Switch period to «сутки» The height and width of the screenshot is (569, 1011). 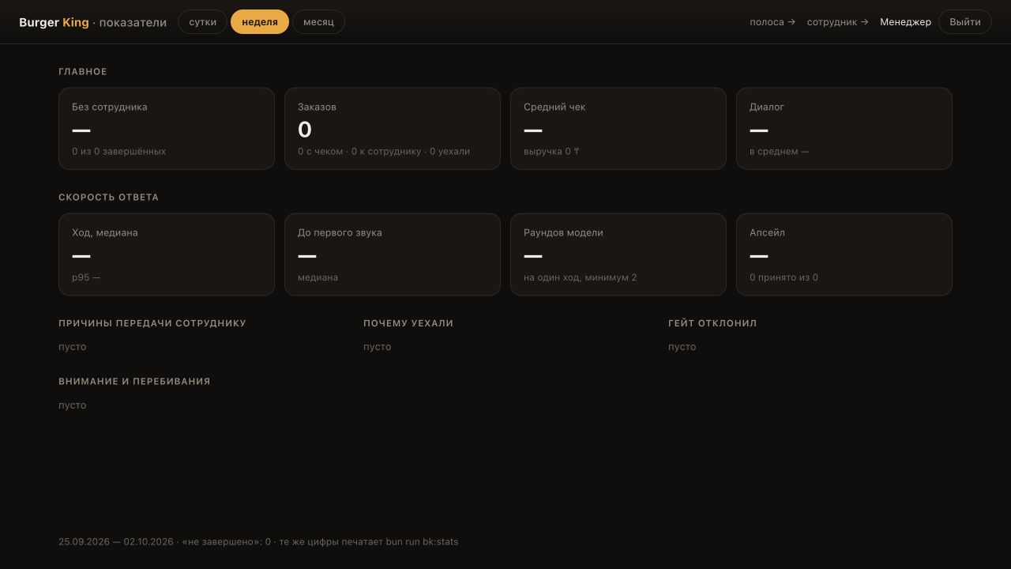203,22
